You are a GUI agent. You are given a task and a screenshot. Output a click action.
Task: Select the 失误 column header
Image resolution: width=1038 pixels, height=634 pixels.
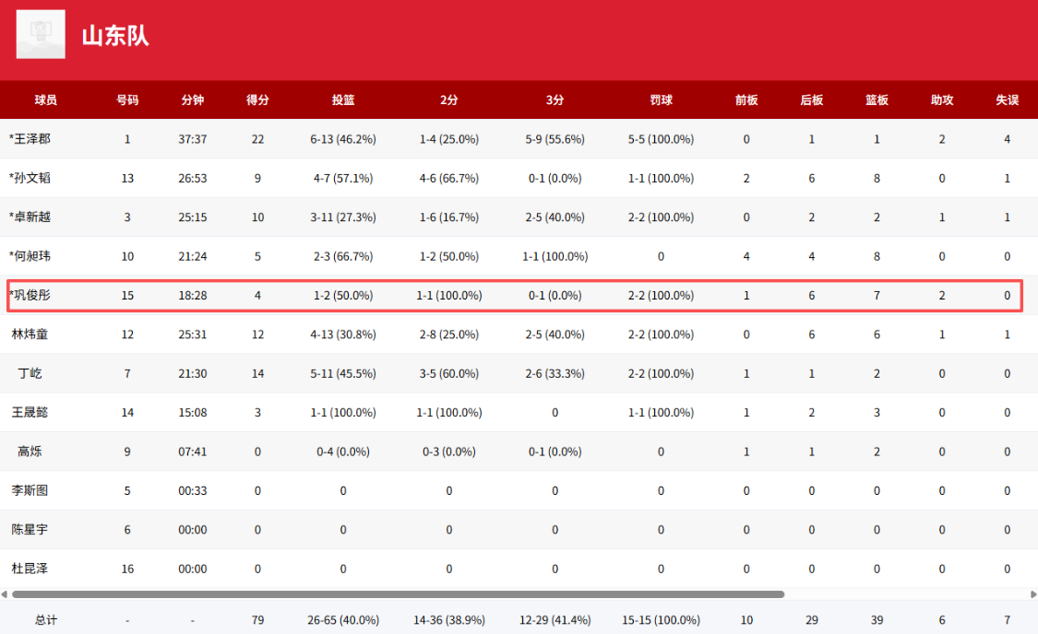(1007, 100)
